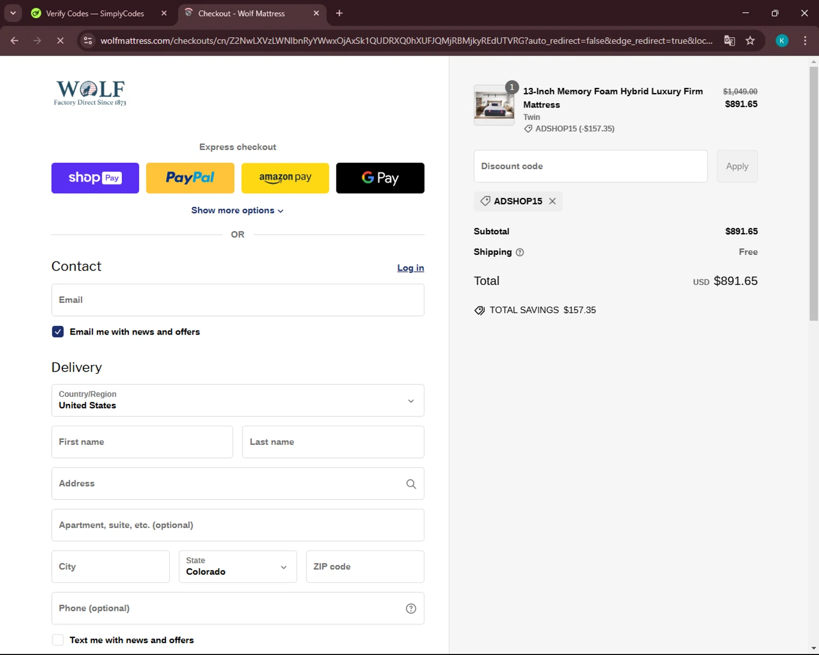
Task: Click the struck-through $1,049.00 price
Action: pos(740,92)
